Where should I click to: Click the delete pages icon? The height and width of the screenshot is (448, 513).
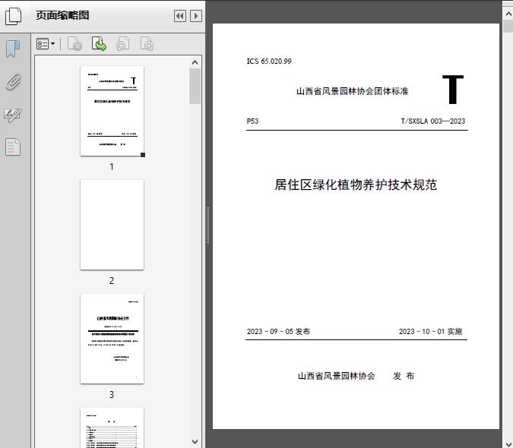coord(74,44)
